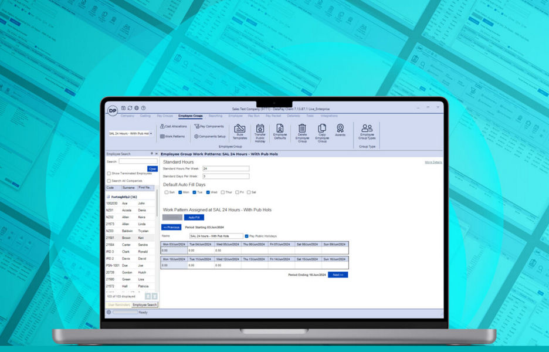Open the Reporting ribbon tab
The height and width of the screenshot is (352, 549).
coord(215,116)
